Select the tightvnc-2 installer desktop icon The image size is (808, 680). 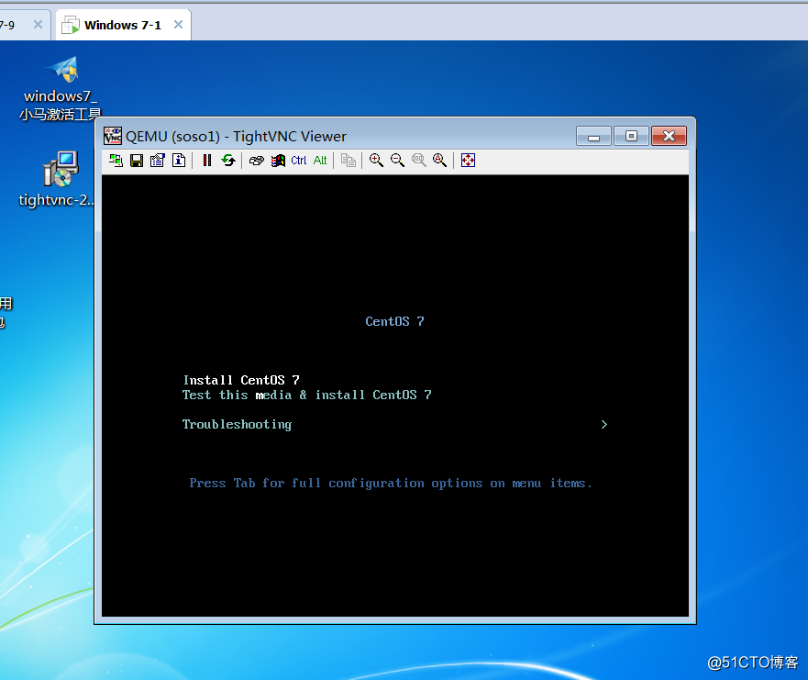click(x=58, y=178)
